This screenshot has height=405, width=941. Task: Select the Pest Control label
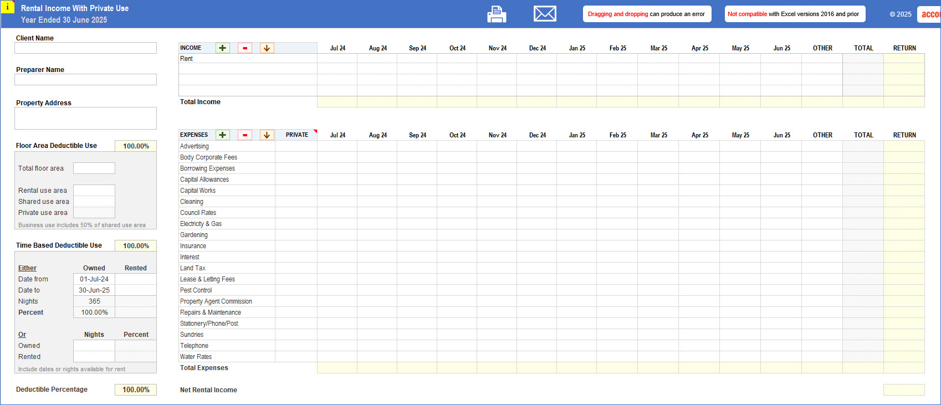coord(196,290)
